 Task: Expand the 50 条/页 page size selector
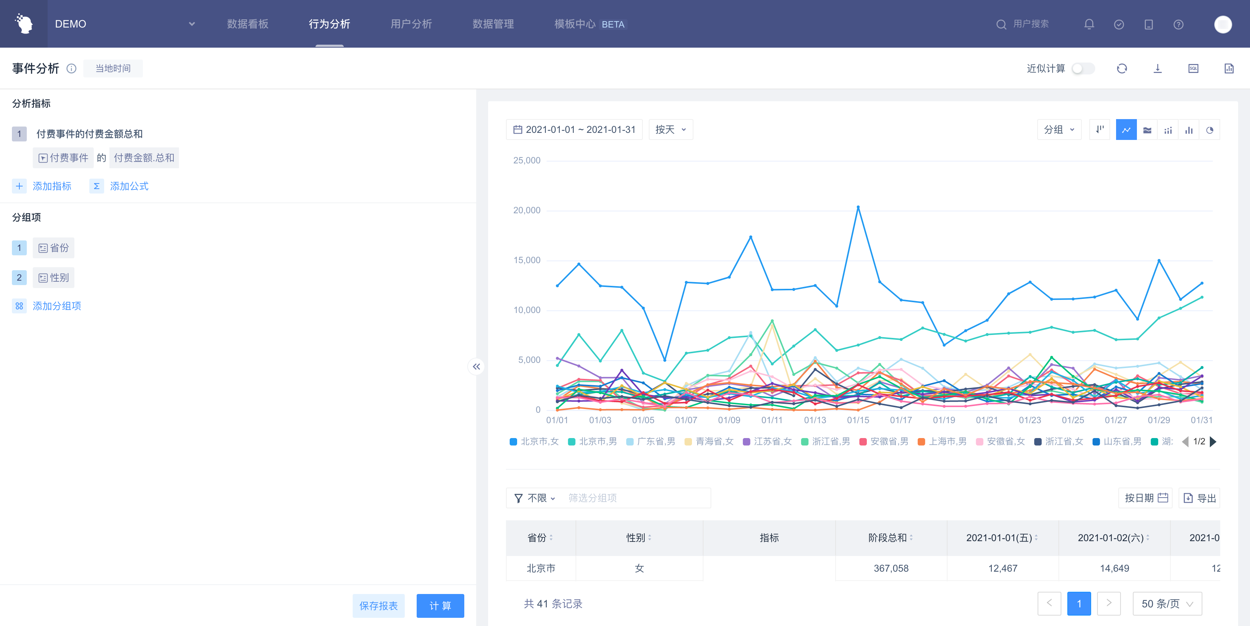tap(1167, 604)
